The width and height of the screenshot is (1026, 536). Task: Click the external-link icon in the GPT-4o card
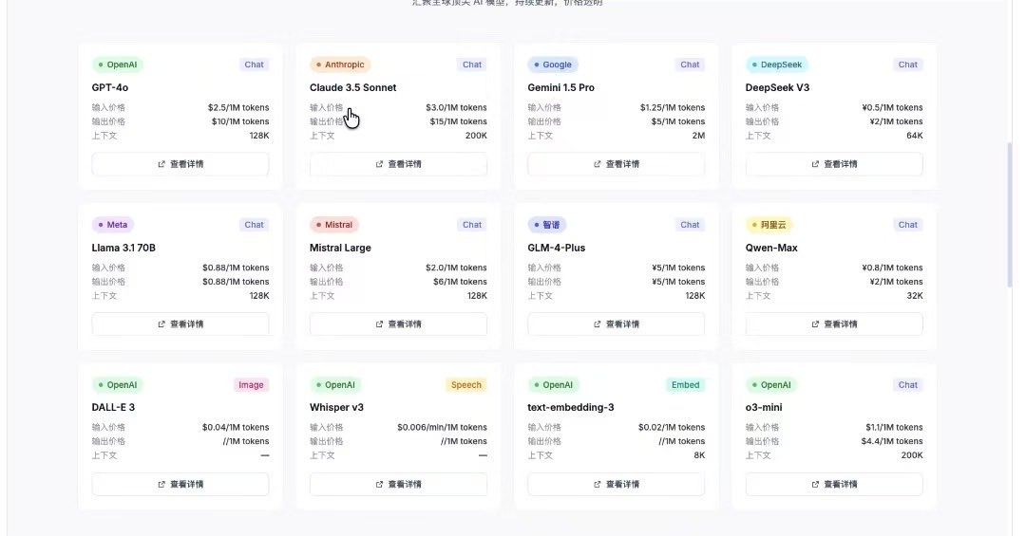pos(161,164)
